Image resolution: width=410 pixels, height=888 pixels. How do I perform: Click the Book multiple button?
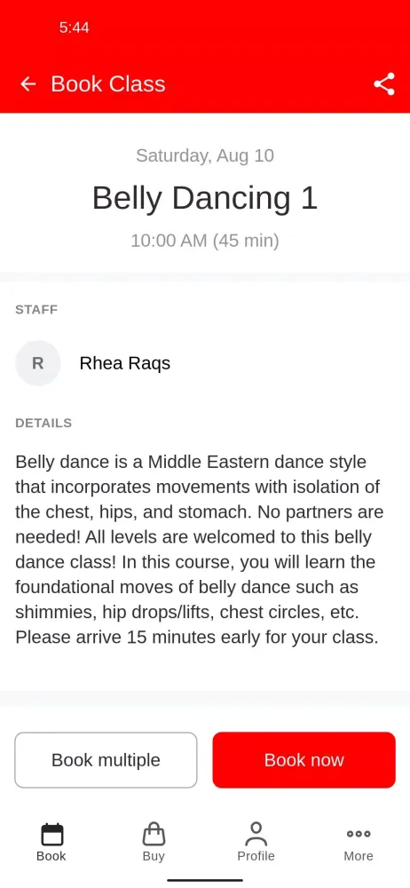pyautogui.click(x=106, y=760)
